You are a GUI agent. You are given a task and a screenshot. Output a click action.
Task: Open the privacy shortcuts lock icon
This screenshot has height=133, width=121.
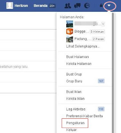[101, 5]
